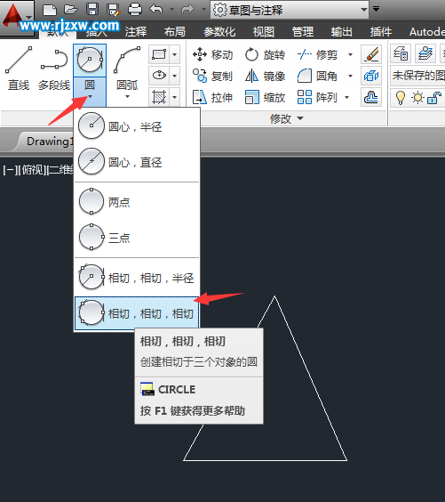This screenshot has width=445, height=502.
Task: Click the Save As icon
Action: 114,10
